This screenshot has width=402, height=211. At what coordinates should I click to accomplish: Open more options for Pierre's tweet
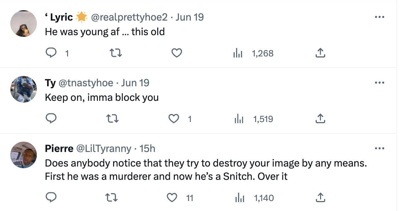379,148
